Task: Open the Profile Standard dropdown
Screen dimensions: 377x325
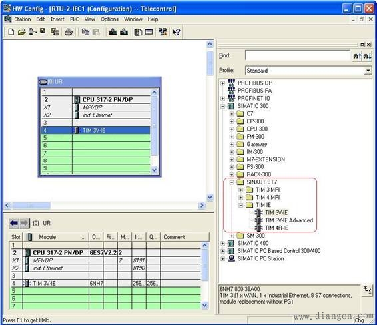Action: (368, 71)
